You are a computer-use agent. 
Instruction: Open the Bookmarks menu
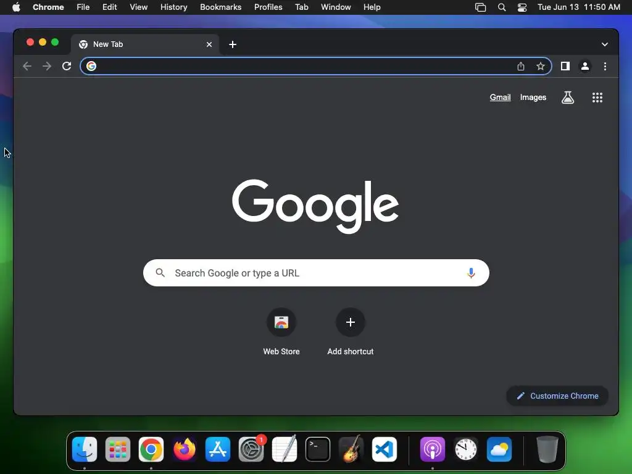click(221, 7)
